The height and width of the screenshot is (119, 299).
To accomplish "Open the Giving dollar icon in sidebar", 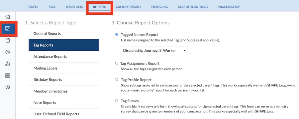I will tap(8, 64).
